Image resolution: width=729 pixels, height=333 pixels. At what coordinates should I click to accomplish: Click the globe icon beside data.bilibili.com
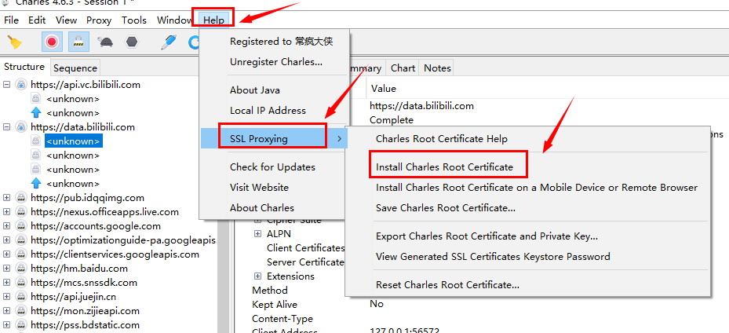coord(21,127)
